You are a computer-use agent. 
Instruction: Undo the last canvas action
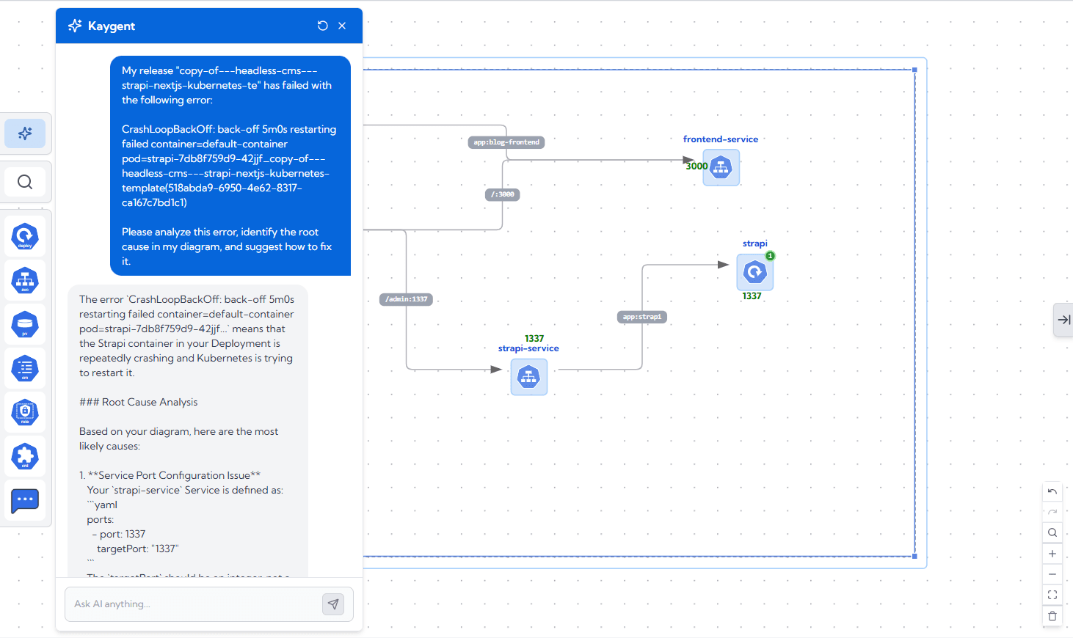click(x=1052, y=491)
